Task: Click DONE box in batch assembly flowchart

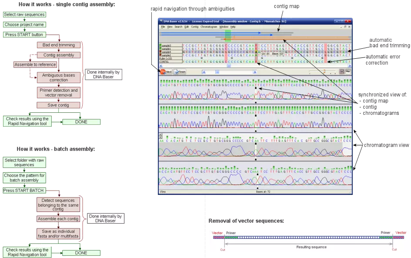Action: (x=81, y=253)
